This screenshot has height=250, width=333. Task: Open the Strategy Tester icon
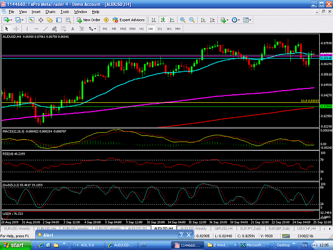(x=68, y=20)
